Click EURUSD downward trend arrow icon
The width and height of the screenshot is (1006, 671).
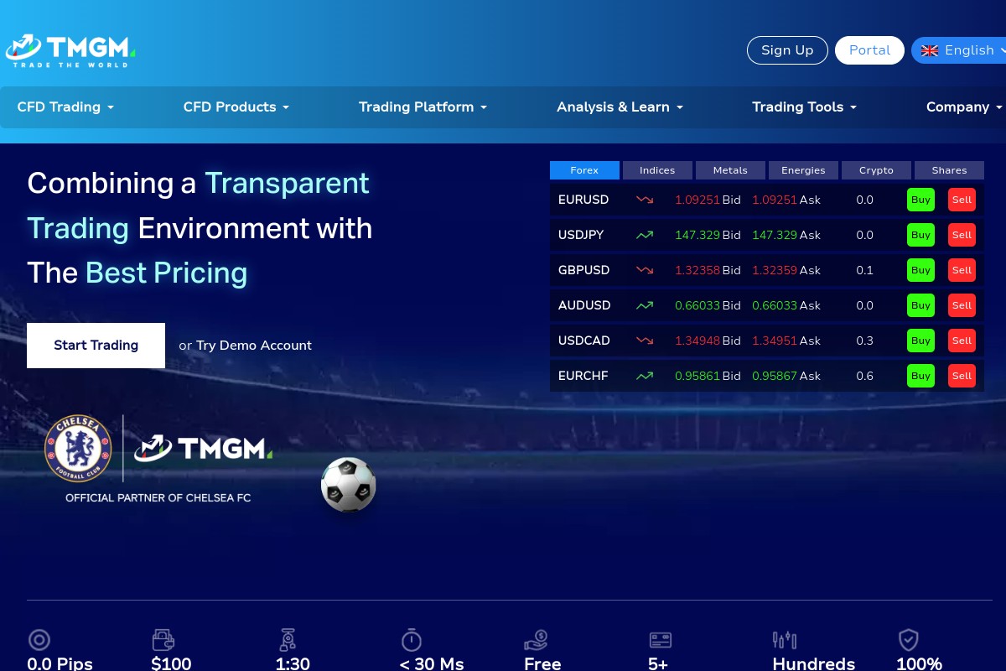click(x=645, y=200)
